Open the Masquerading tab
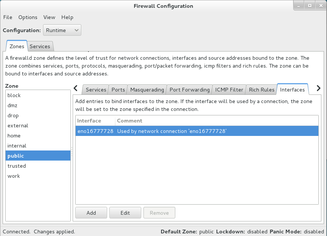 tap(147, 90)
